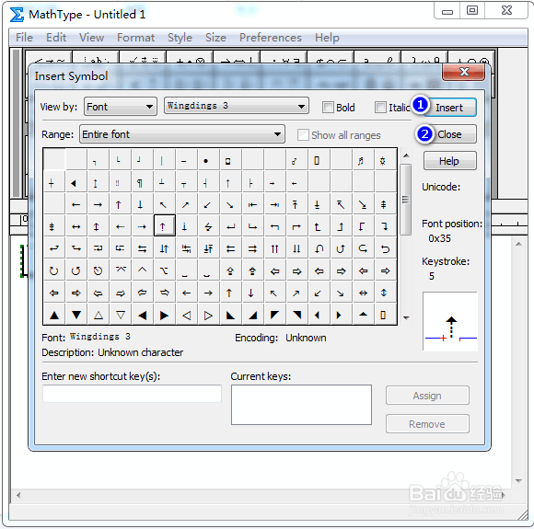This screenshot has width=534, height=529.
Task: Expand the Wingdings 3 font dropdown
Action: [237, 106]
